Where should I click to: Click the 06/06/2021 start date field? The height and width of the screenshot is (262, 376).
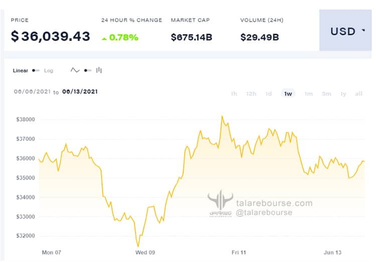tap(32, 91)
